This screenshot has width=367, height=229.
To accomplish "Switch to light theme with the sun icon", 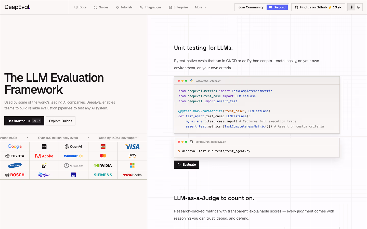I will tap(352, 7).
